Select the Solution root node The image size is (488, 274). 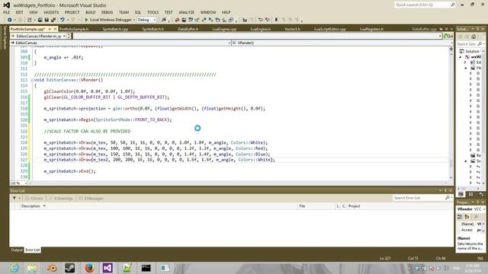point(471,51)
